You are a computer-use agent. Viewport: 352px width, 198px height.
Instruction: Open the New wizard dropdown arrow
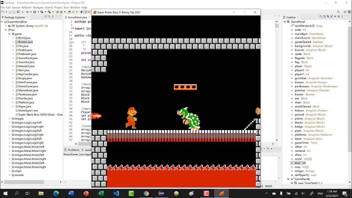pyautogui.click(x=6, y=12)
